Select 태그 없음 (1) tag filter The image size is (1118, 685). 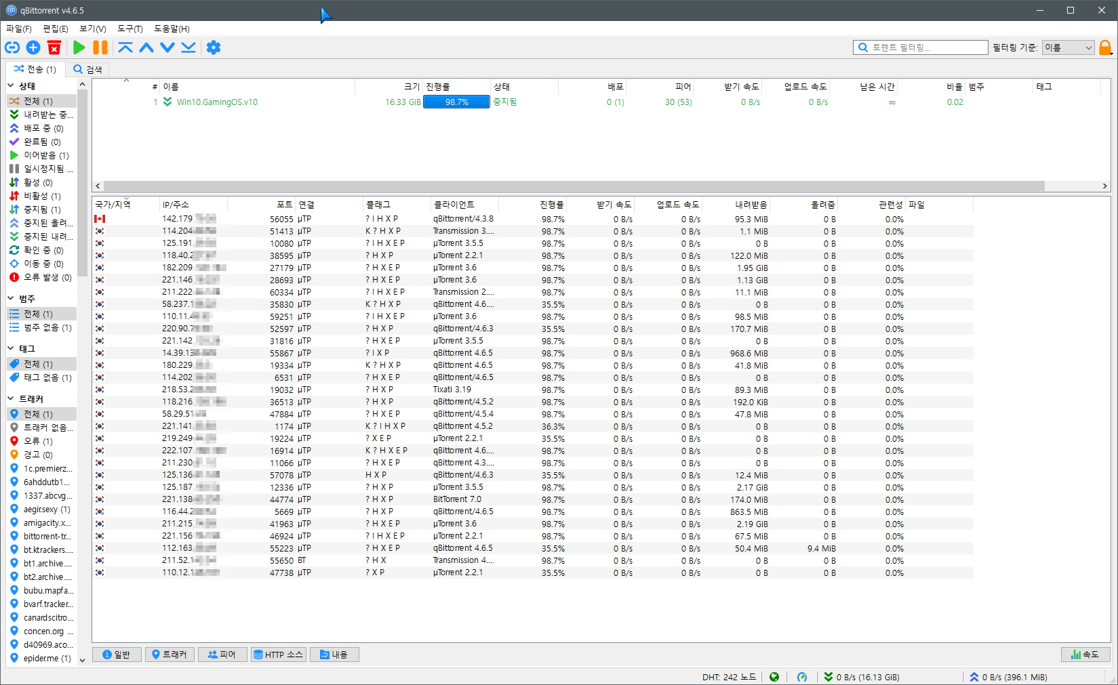tap(41, 377)
